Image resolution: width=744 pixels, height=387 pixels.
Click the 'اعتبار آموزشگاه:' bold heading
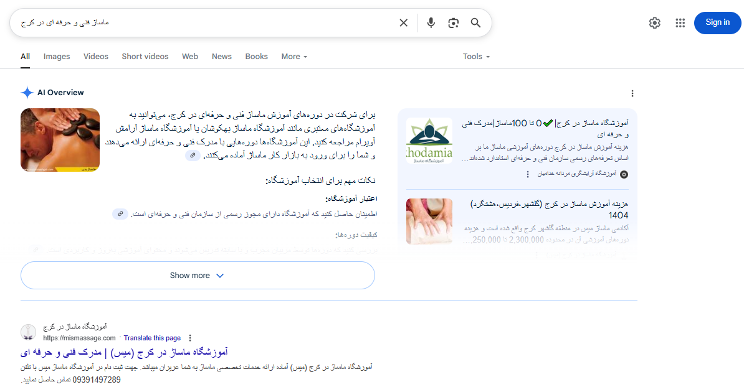pos(351,199)
